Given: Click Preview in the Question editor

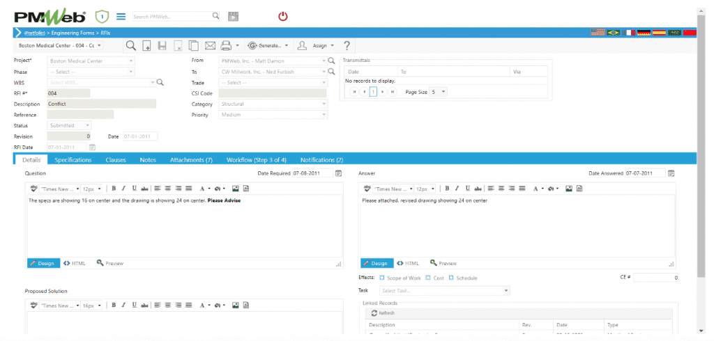Looking at the screenshot, I should [x=109, y=263].
